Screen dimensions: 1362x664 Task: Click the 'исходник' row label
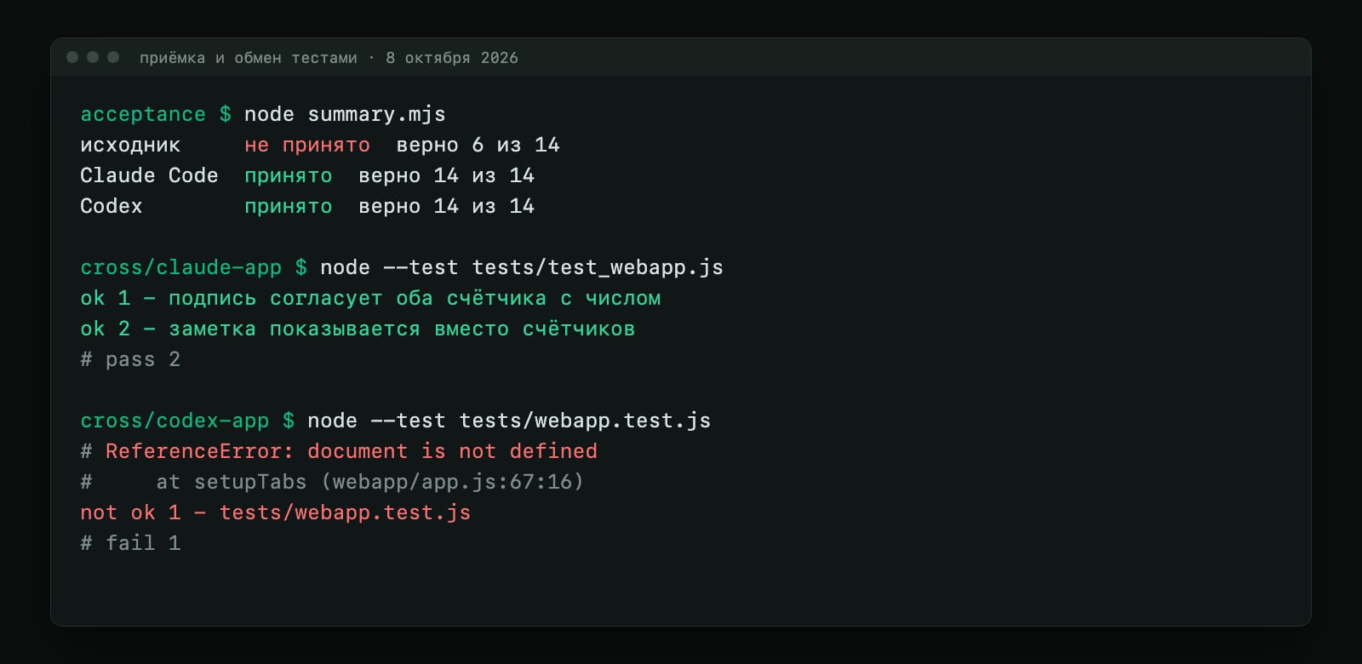tap(130, 145)
